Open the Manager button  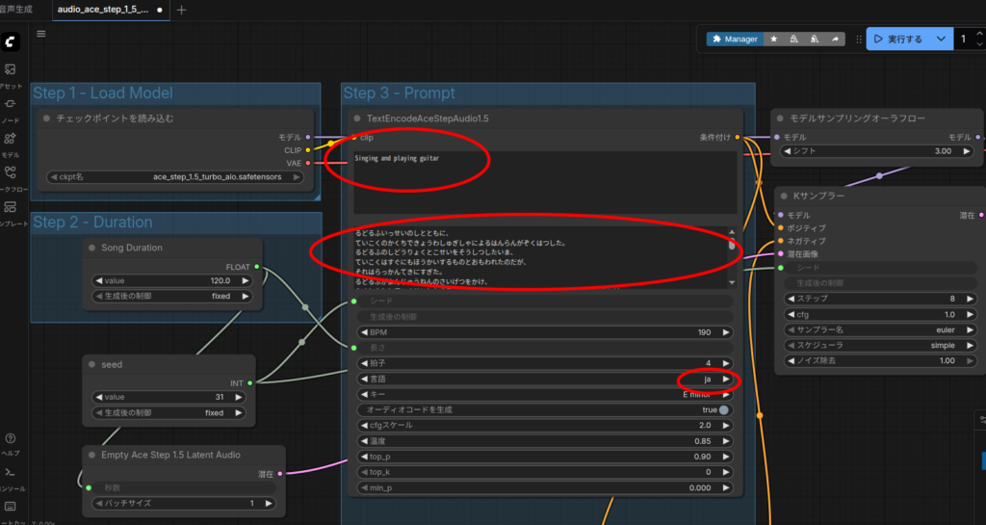[x=735, y=39]
